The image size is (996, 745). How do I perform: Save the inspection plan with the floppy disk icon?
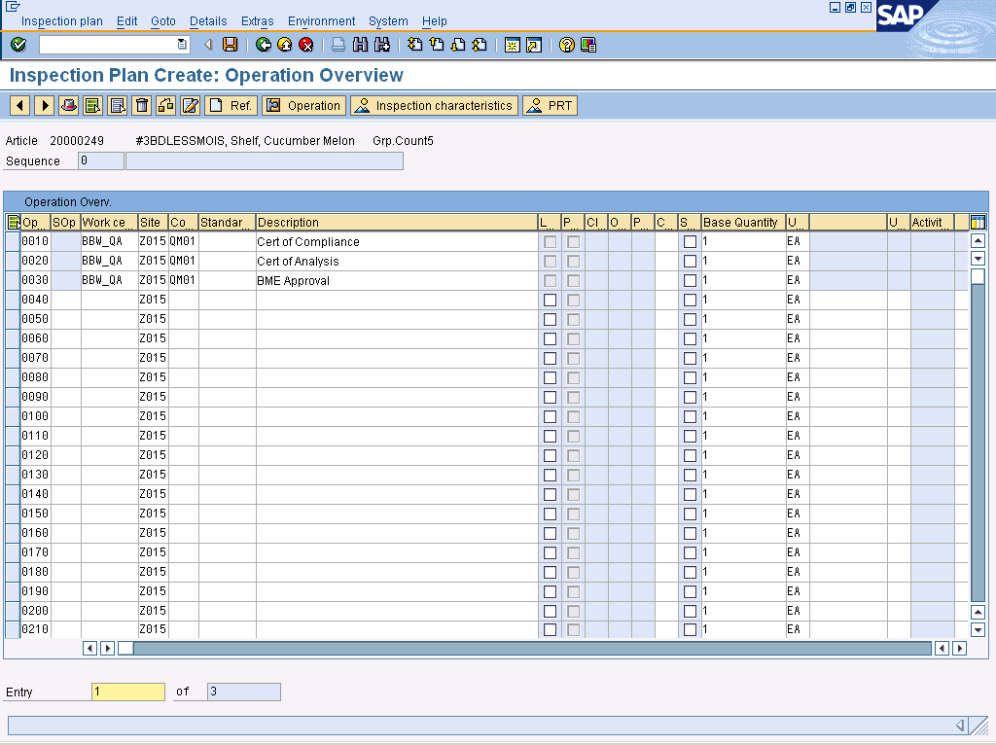pyautogui.click(x=230, y=45)
